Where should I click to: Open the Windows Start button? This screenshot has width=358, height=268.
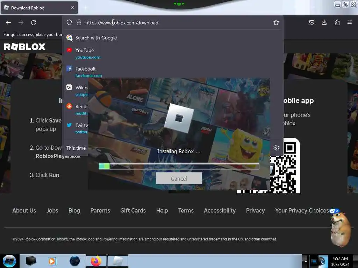(x=9, y=261)
